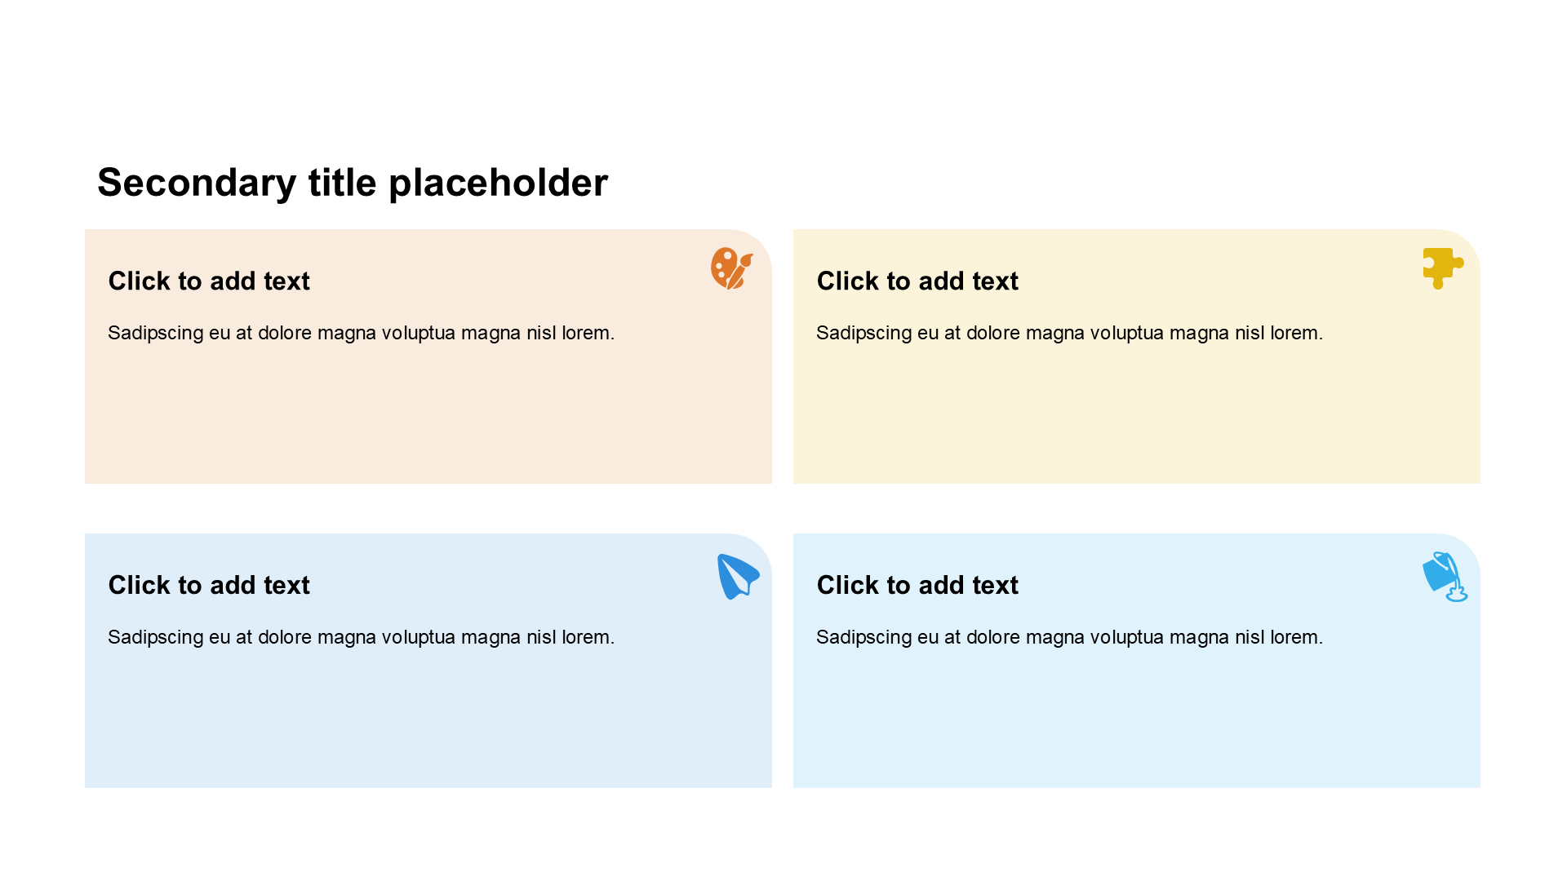Select the puzzle card's 'Click to add text' heading
The image size is (1567, 881).
(x=917, y=281)
